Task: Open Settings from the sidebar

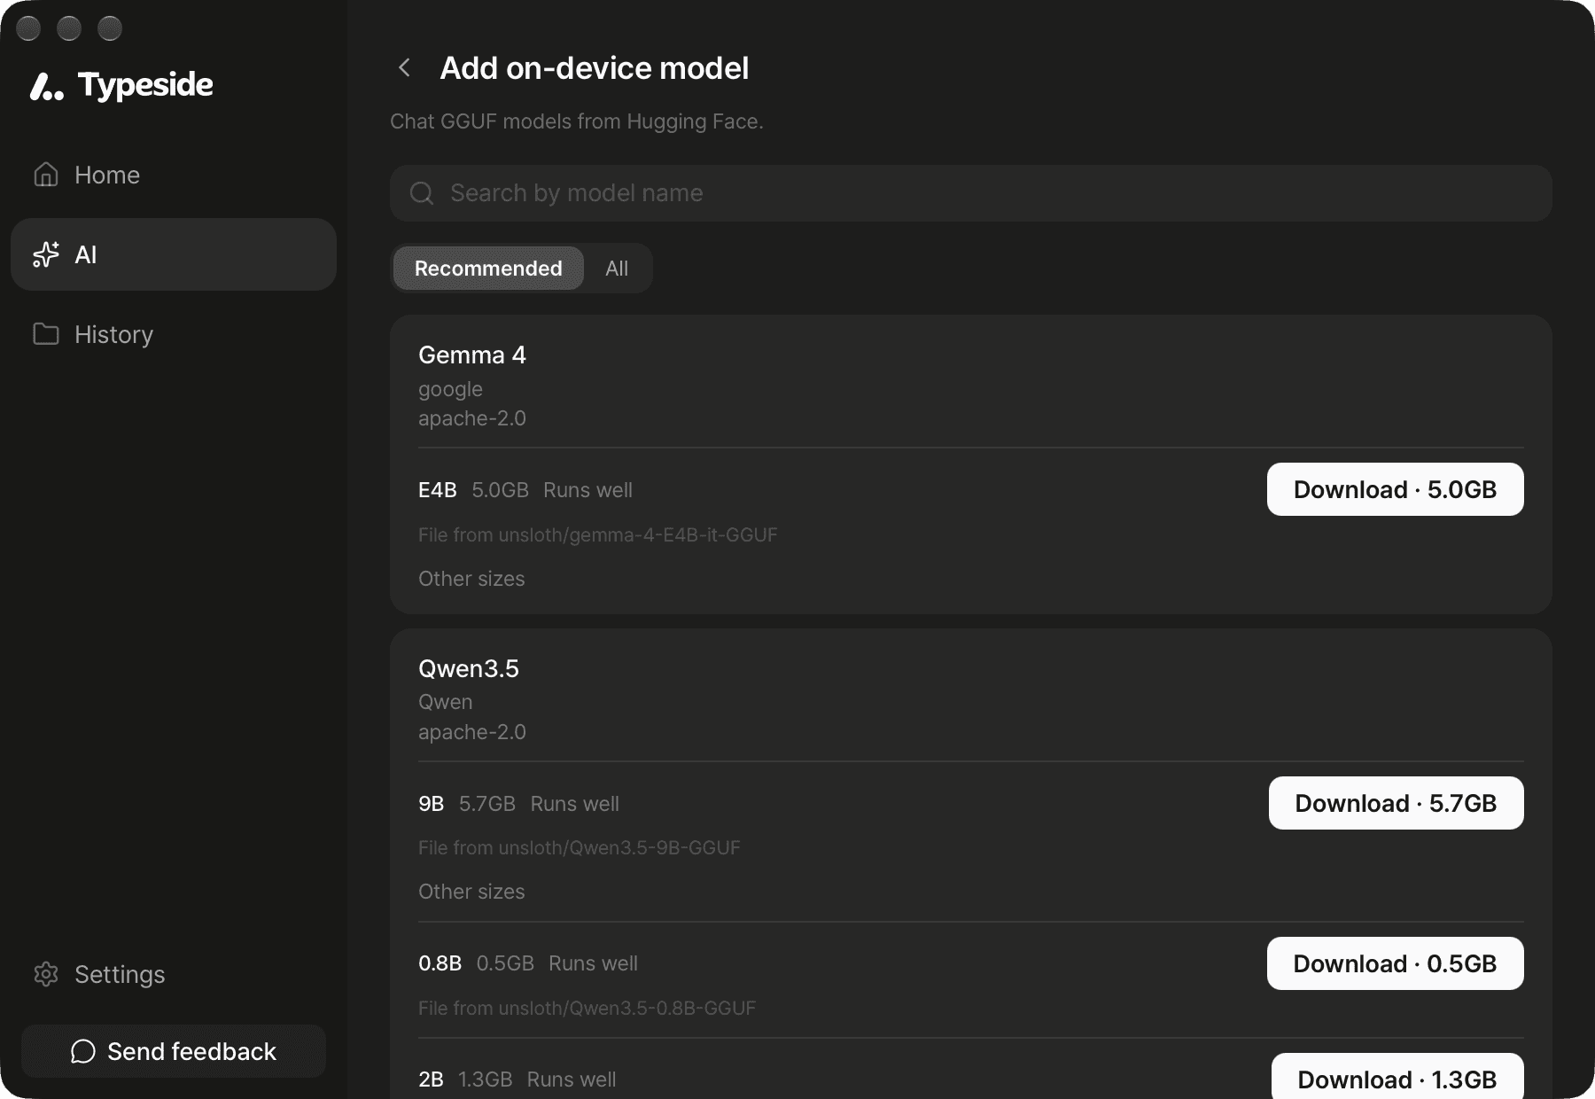Action: click(x=174, y=974)
